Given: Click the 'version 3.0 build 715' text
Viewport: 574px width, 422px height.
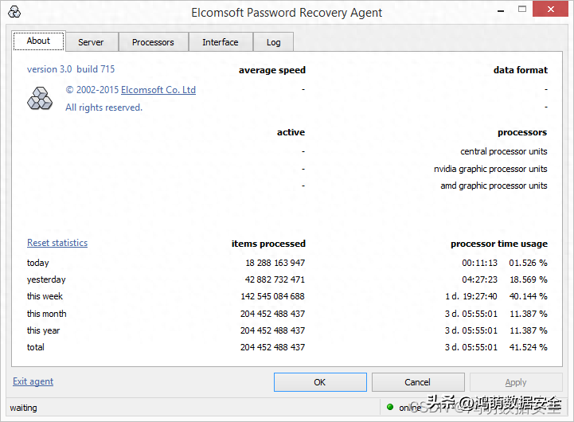Looking at the screenshot, I should point(71,69).
